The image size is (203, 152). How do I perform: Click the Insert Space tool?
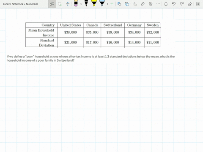68,4
